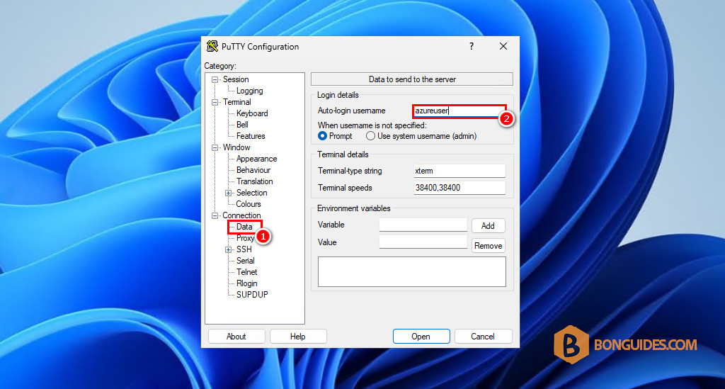Click Add environment variable button

point(488,226)
